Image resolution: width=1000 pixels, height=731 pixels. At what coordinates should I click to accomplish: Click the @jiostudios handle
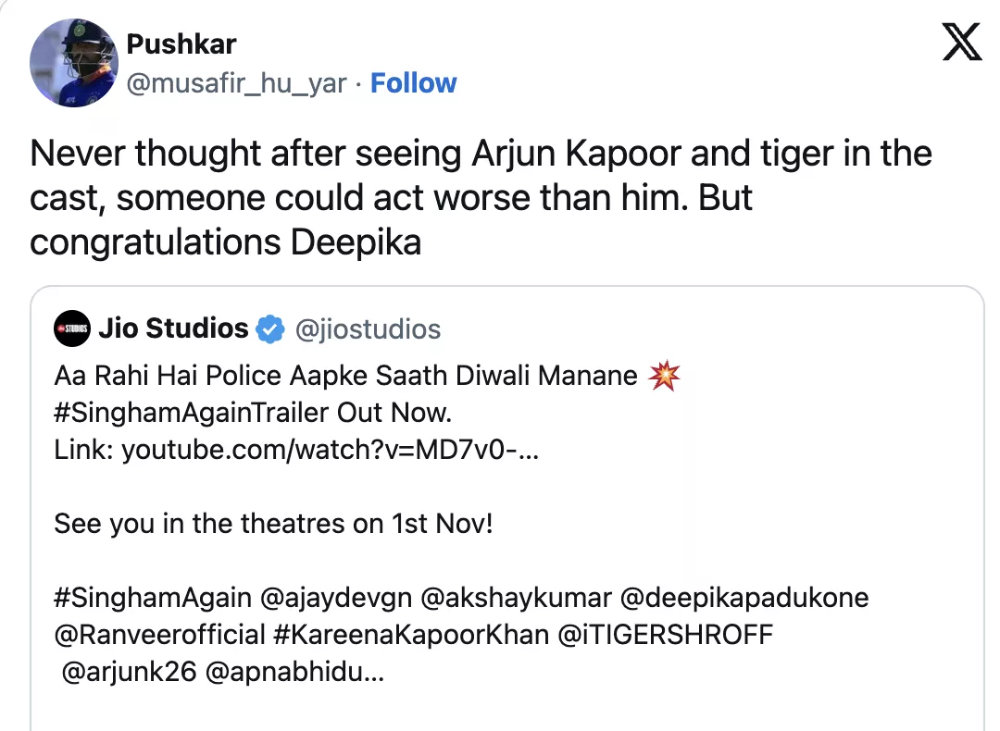point(368,328)
